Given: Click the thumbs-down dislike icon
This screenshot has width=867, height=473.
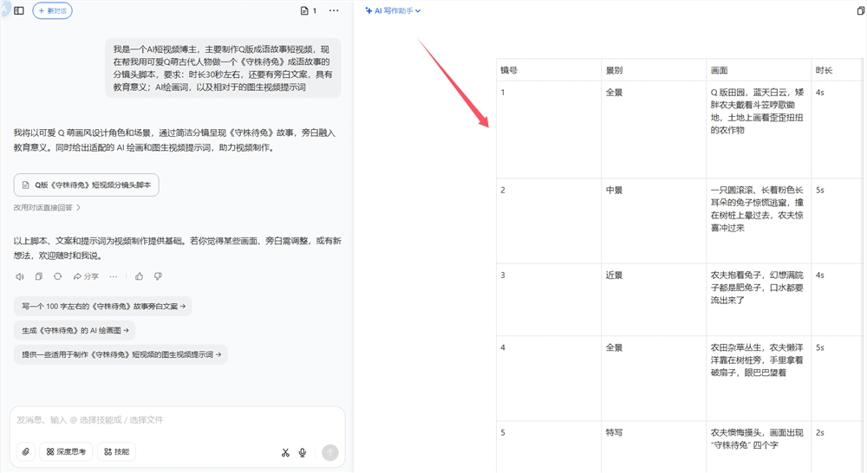Looking at the screenshot, I should (158, 276).
